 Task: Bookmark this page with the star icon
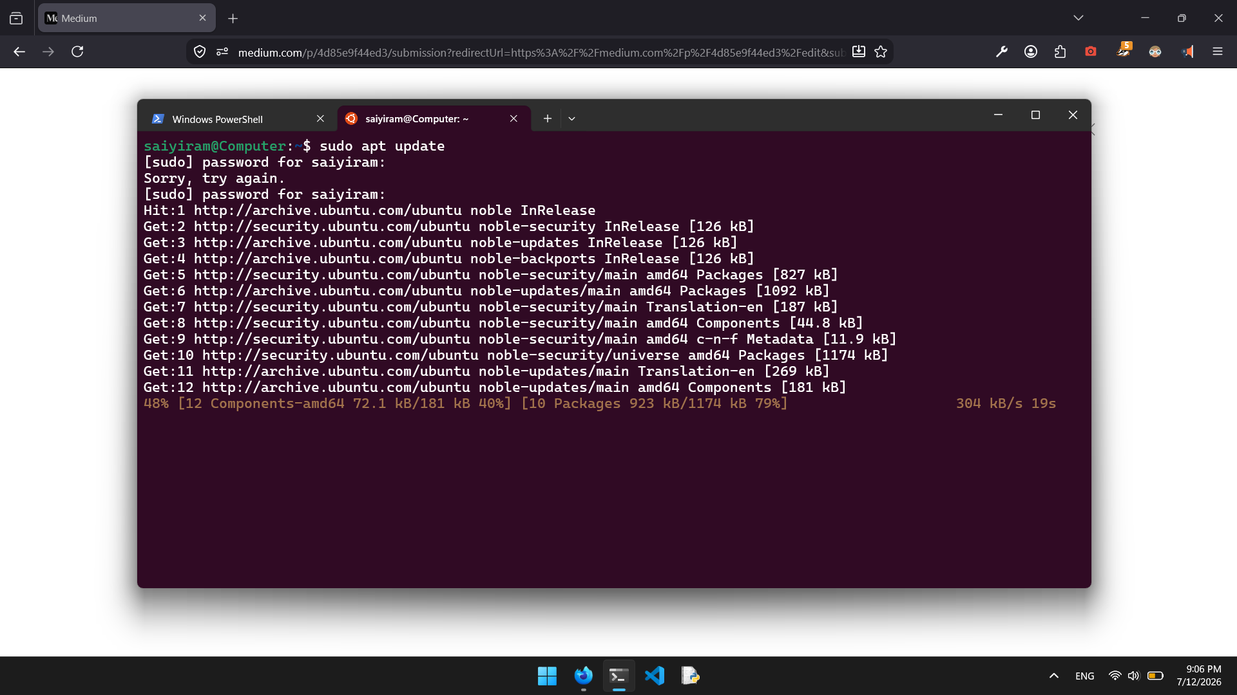(x=881, y=51)
